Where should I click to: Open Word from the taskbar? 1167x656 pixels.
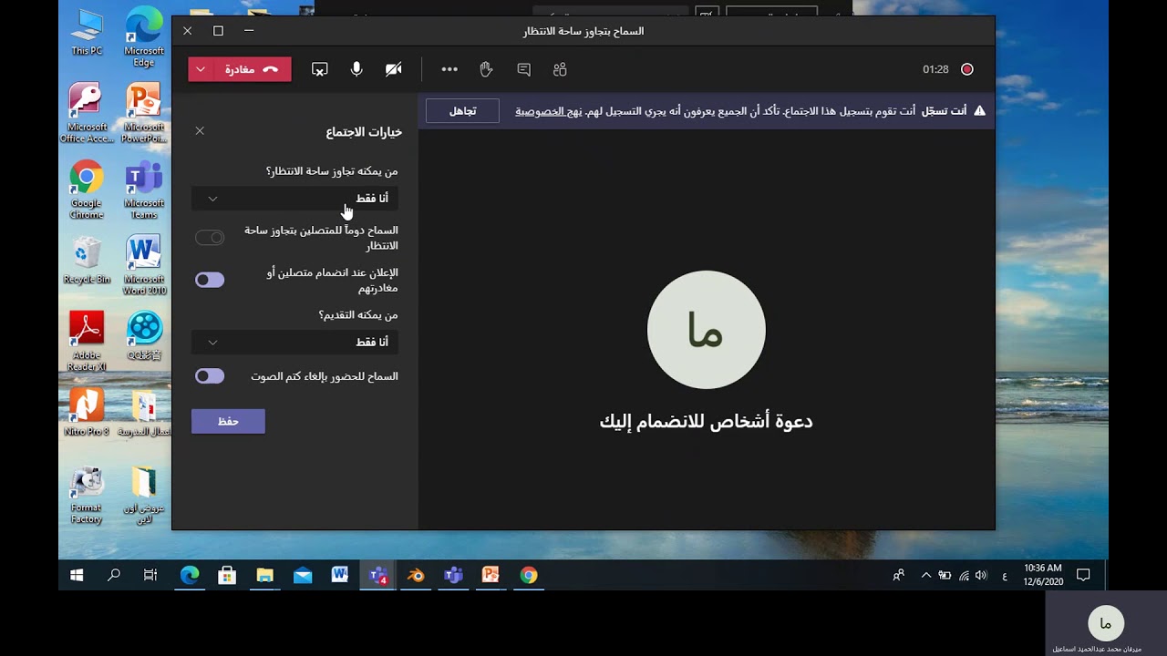pos(340,575)
